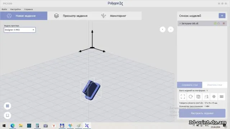
Task: Click the Настроить задание button
Action: [x=202, y=113]
